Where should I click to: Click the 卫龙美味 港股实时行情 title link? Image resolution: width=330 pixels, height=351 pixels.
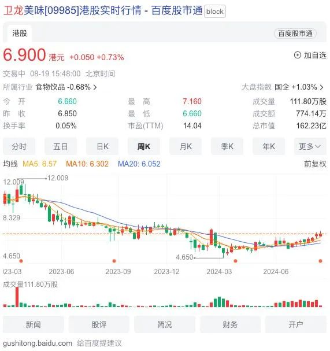pyautogui.click(x=103, y=10)
